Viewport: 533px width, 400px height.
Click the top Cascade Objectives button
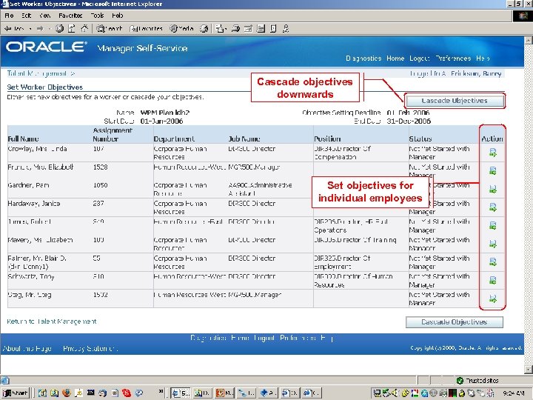tap(455, 101)
